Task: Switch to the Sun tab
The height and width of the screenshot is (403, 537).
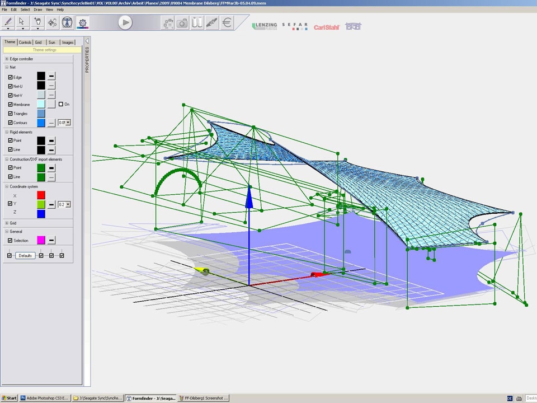Action: (x=52, y=43)
